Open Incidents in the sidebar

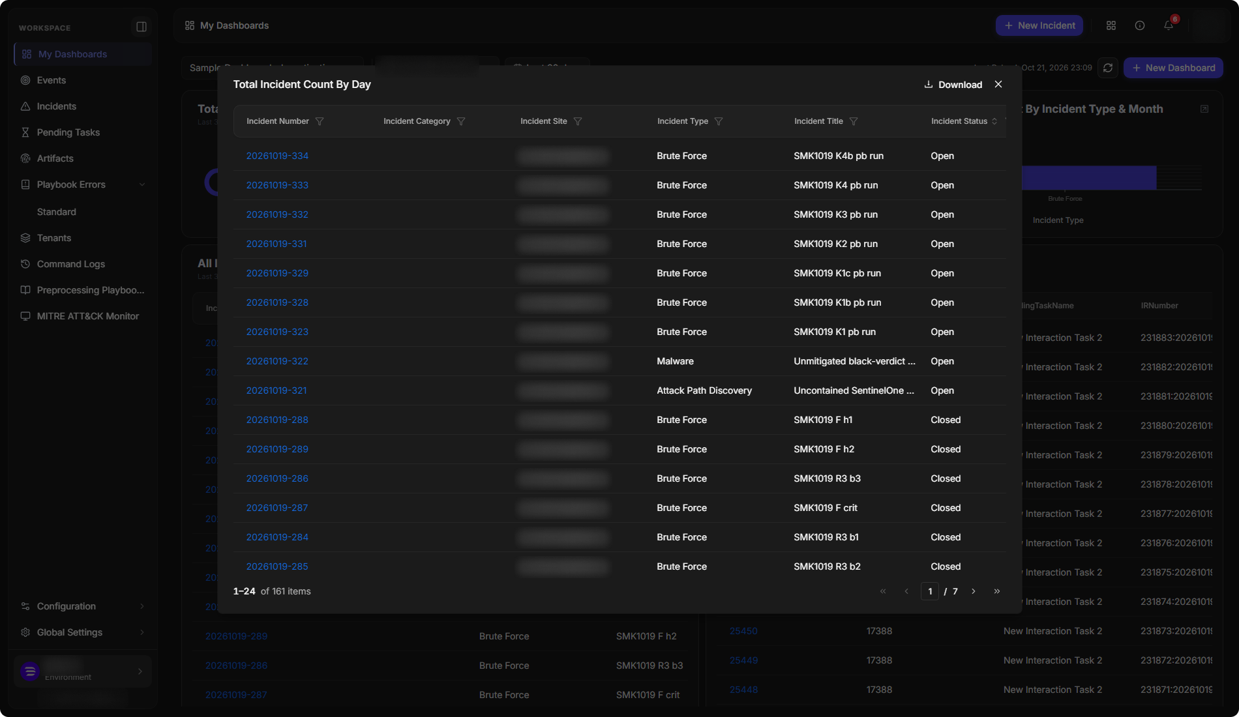coord(82,106)
